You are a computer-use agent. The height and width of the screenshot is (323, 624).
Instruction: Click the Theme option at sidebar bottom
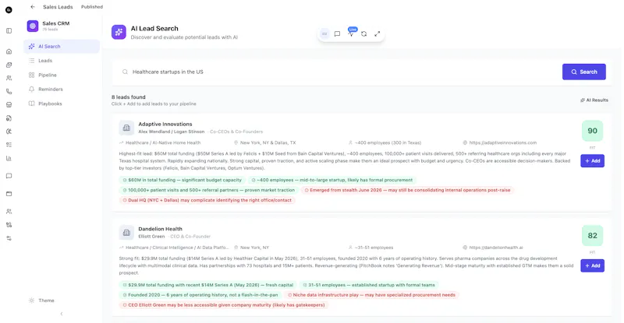(41, 300)
